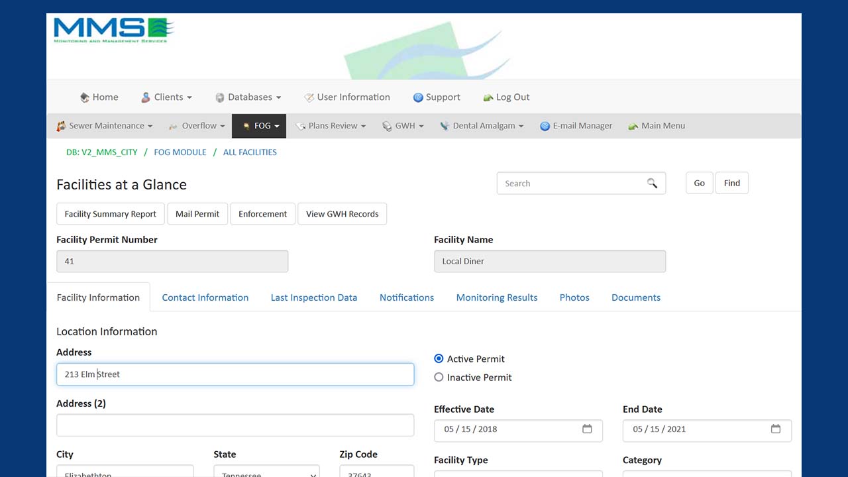The image size is (848, 477).
Task: Expand the Clients dropdown menu
Action: 166,97
